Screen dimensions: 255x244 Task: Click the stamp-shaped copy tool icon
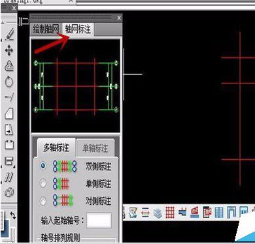[9, 66]
